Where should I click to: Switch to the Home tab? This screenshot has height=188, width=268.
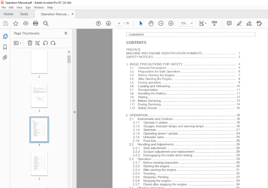point(8,14)
